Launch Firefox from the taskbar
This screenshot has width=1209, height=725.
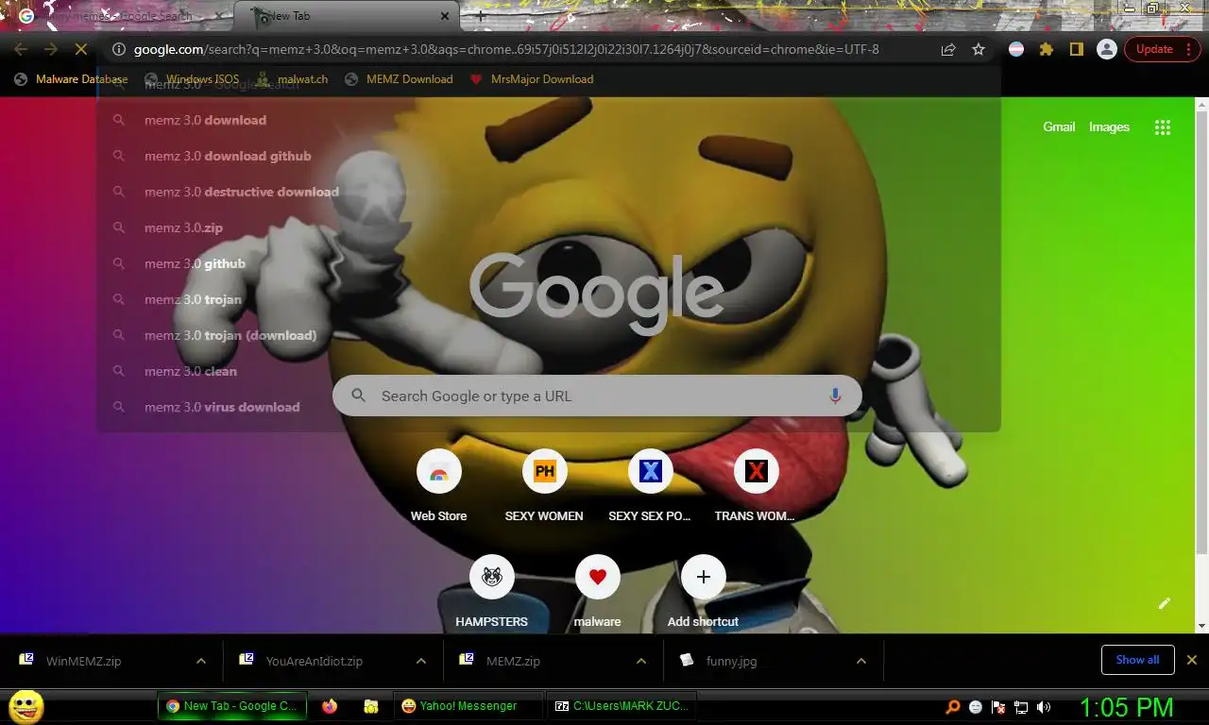[329, 706]
